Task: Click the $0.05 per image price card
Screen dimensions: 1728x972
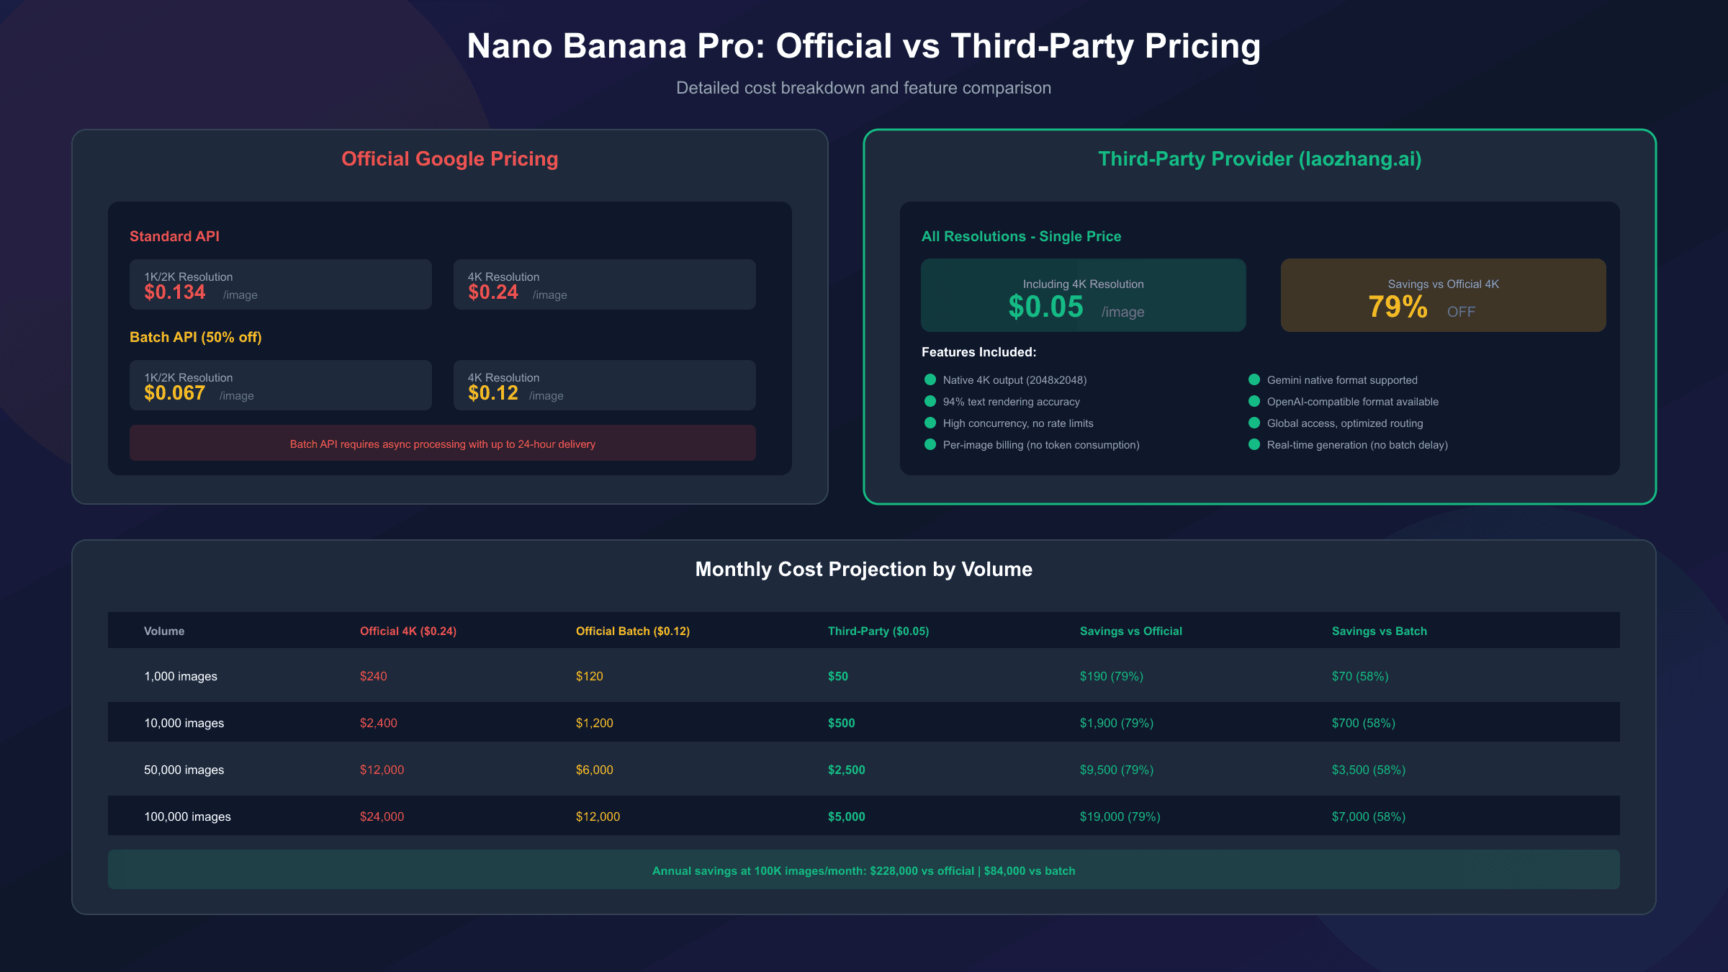Action: pyautogui.click(x=1083, y=295)
